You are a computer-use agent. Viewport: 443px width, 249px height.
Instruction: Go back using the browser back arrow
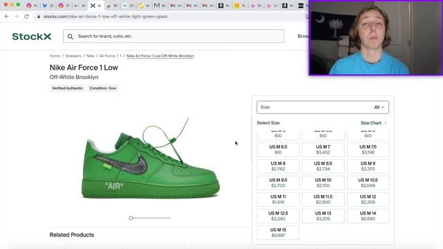(x=7, y=17)
